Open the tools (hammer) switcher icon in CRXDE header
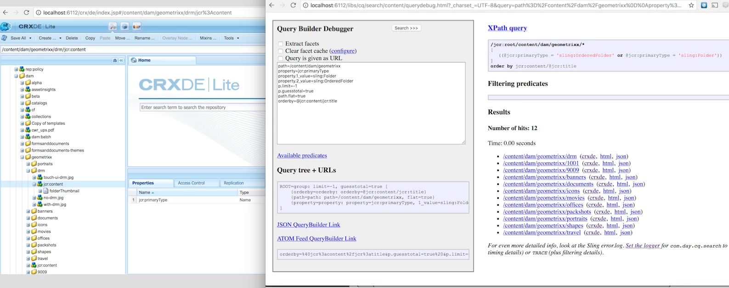Viewport: 729px width, 288px height. click(x=113, y=27)
